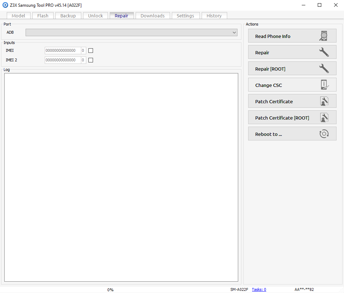Click the AA**-**82 serial status text

pyautogui.click(x=304, y=289)
